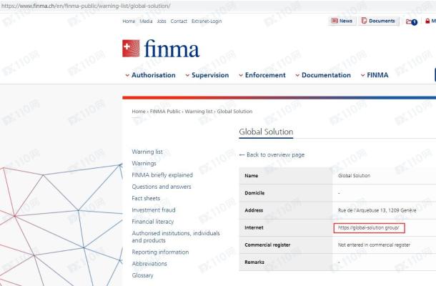This screenshot has width=436, height=286.
Task: Select the address Rue de l'Arquebuse 13
Action: 377,210
